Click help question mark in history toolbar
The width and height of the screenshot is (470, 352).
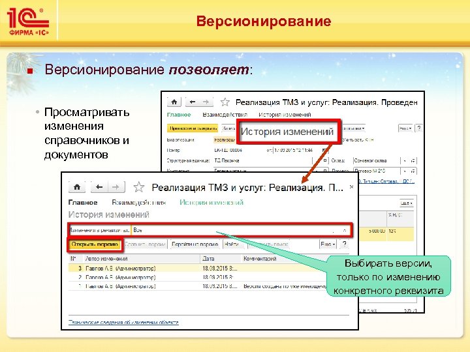[345, 244]
